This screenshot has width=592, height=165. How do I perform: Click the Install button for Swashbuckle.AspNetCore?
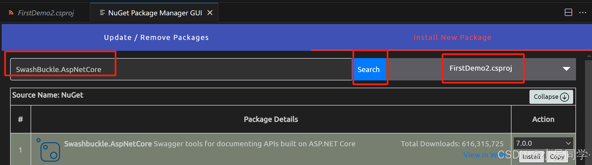(531, 157)
